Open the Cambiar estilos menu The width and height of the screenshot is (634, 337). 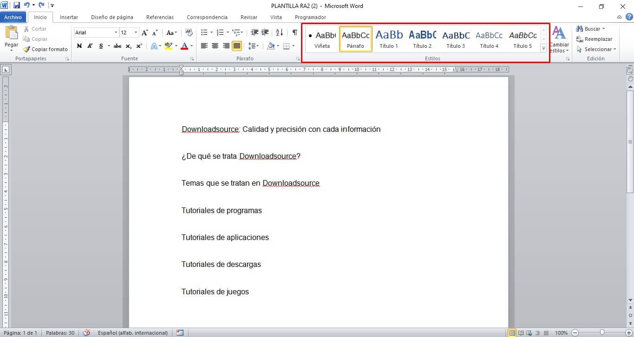[x=559, y=39]
